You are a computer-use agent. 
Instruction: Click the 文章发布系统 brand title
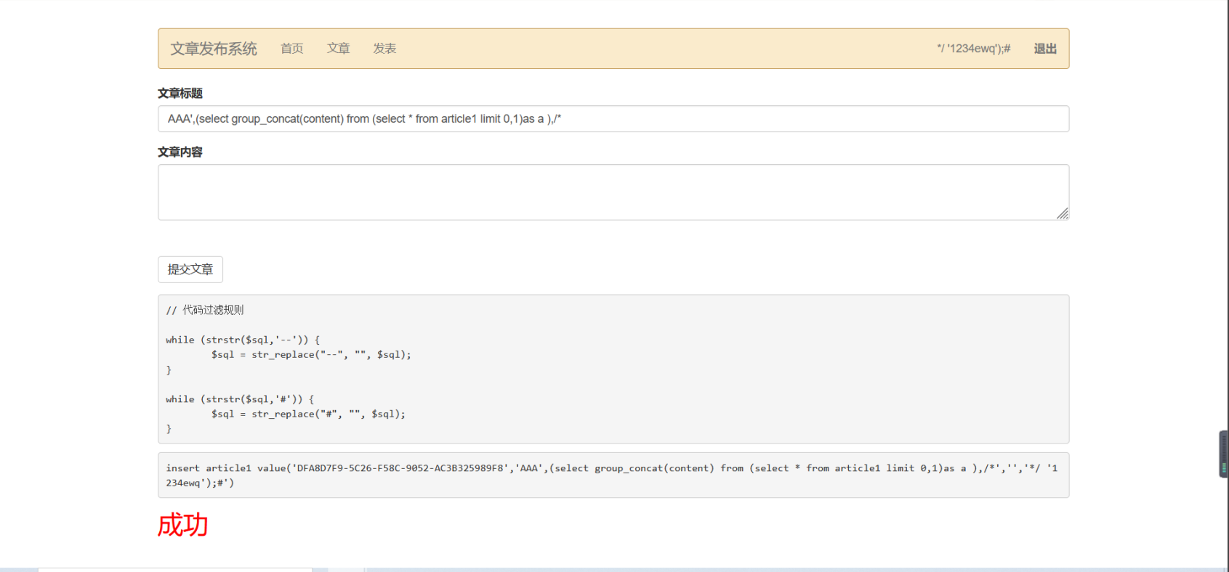(214, 49)
